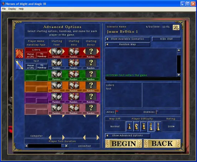Start the game with BEGIN button
The image size is (197, 162).
[x=124, y=144]
